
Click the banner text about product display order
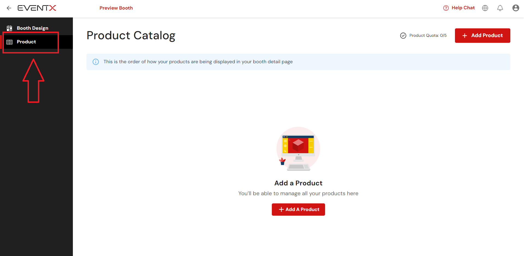[198, 62]
